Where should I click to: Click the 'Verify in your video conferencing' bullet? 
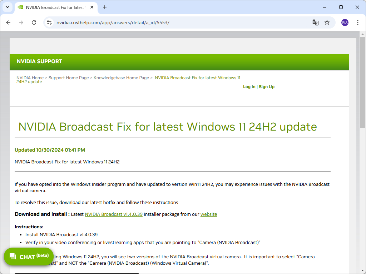[x=143, y=243]
